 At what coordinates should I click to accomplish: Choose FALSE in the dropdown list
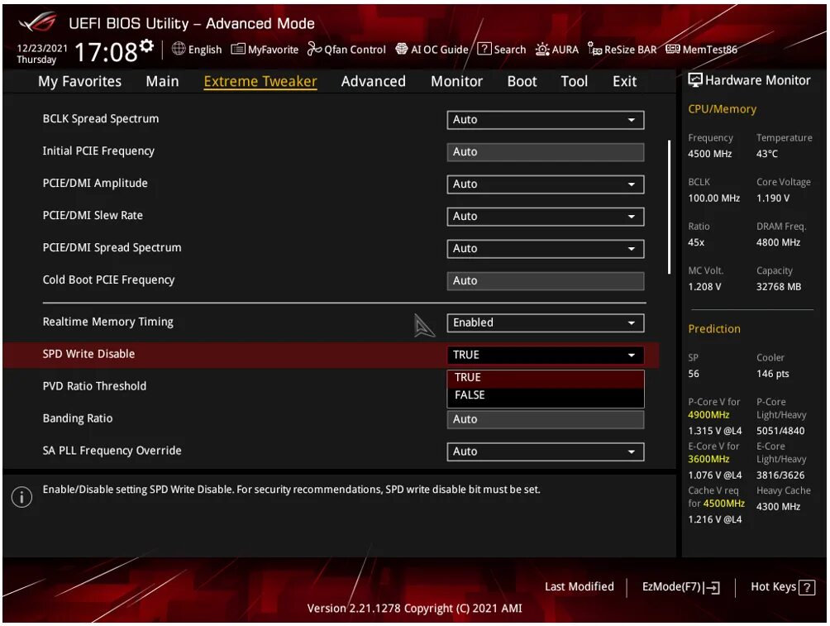pos(546,395)
